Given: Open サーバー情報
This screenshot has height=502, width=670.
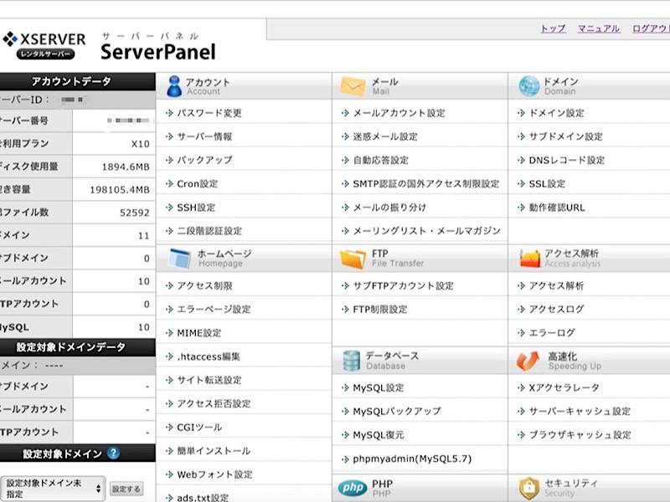Looking at the screenshot, I should 204,136.
